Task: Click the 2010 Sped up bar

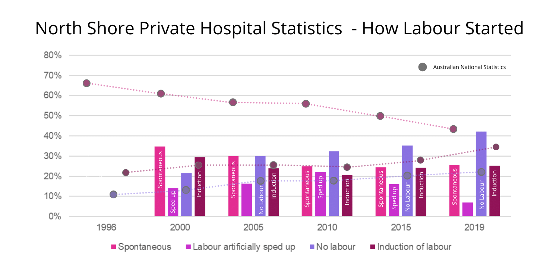Action: click(x=320, y=194)
